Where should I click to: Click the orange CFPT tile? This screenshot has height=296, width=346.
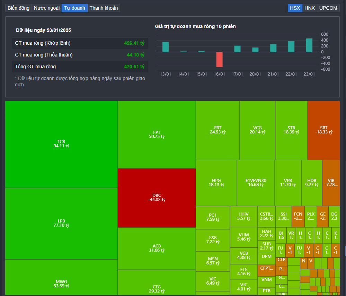click(267, 270)
